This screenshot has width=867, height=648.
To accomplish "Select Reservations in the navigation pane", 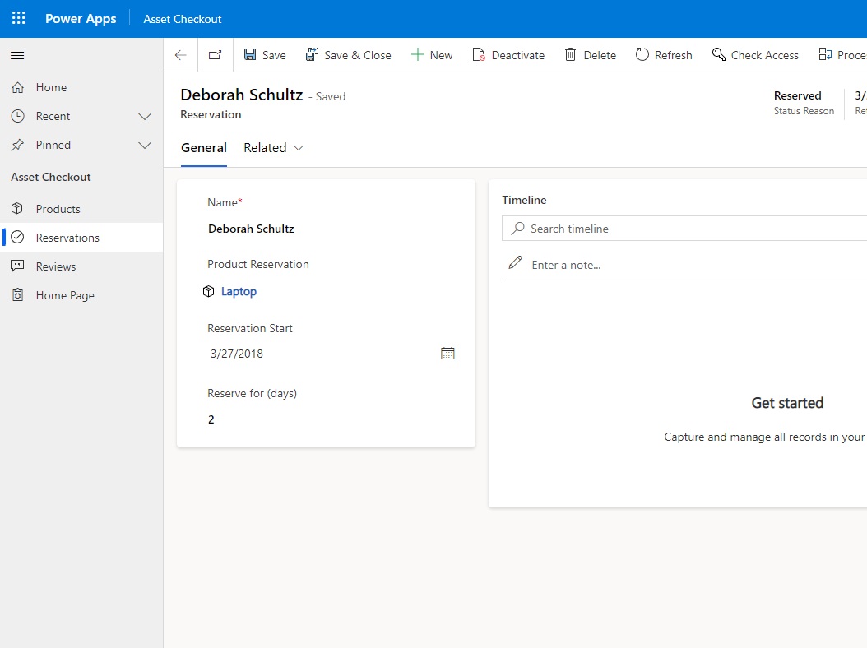I will [69, 237].
